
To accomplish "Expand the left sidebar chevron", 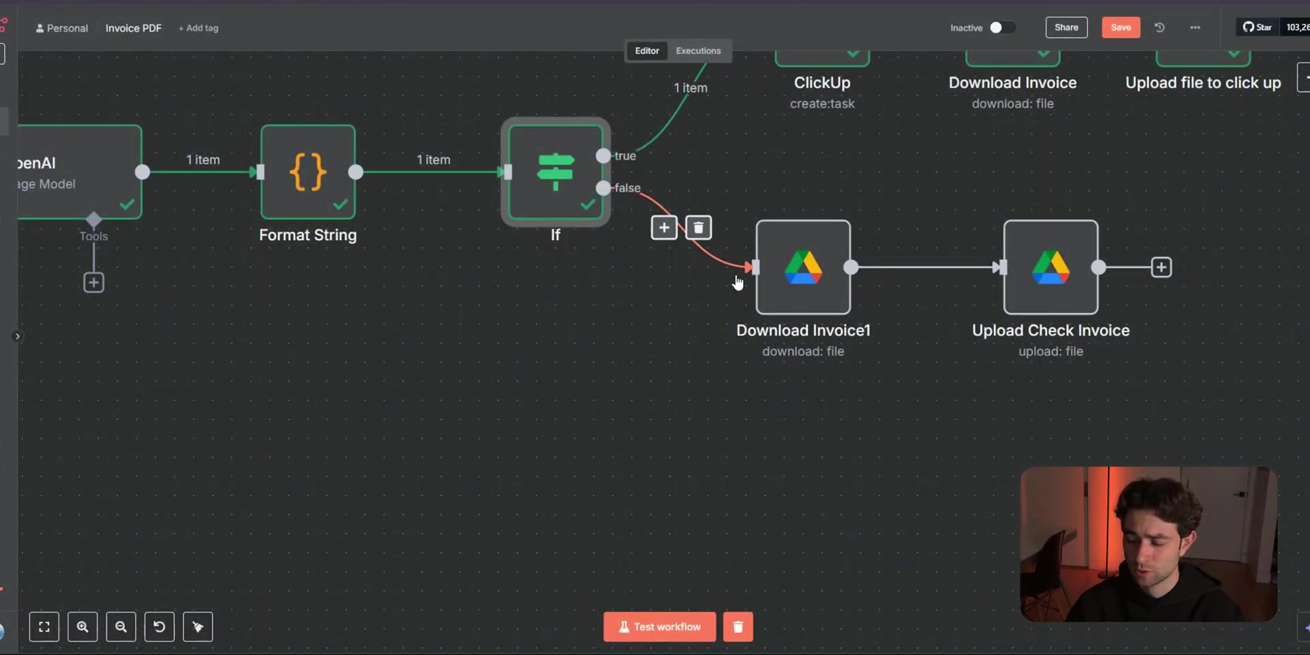I will tap(18, 336).
